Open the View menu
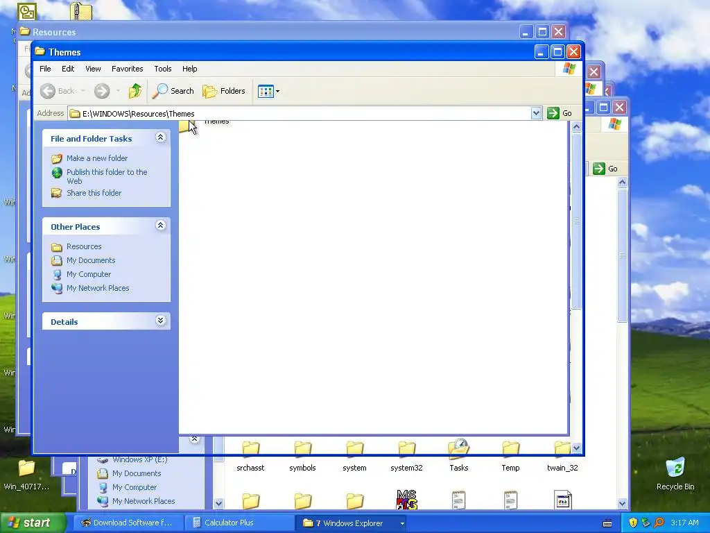The height and width of the screenshot is (533, 710). click(x=93, y=69)
